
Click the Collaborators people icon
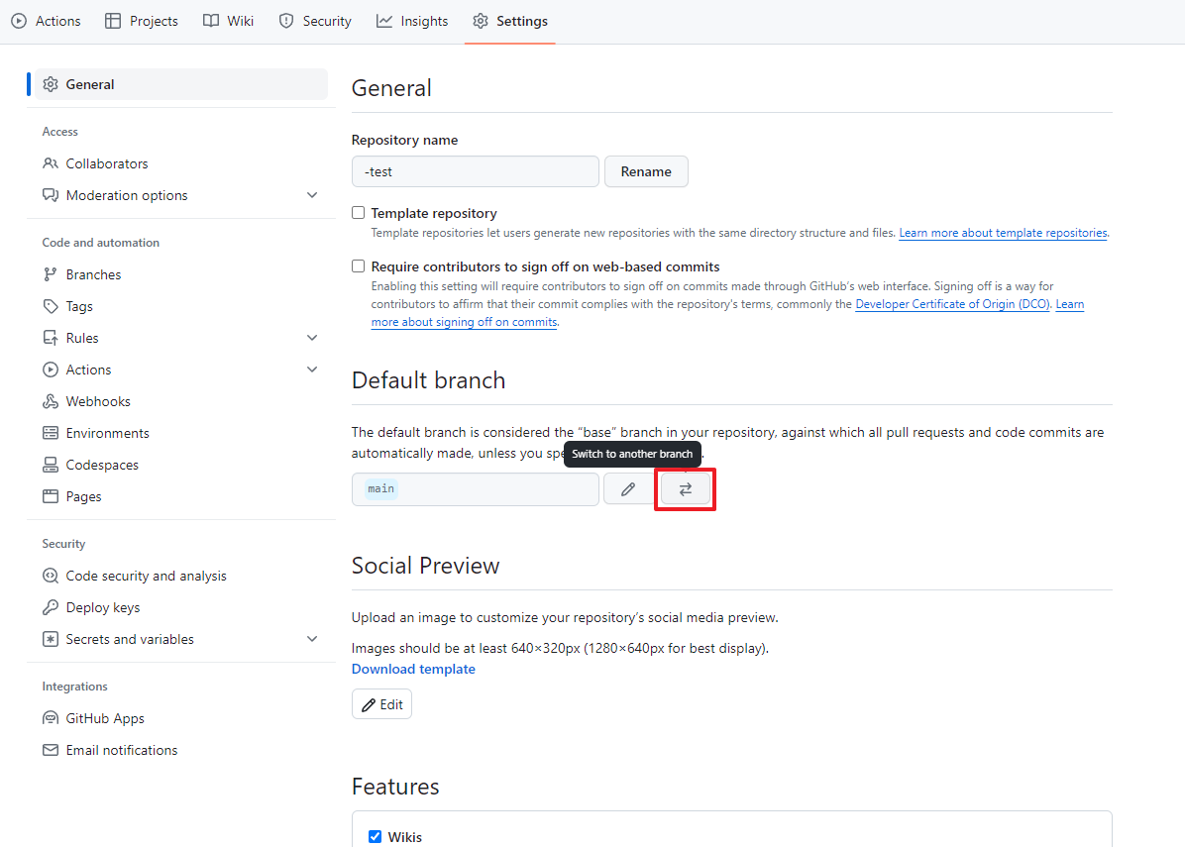click(51, 163)
